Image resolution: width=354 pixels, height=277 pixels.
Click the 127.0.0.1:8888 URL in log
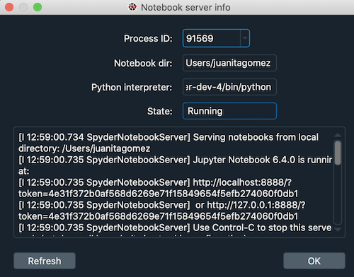click(256, 205)
